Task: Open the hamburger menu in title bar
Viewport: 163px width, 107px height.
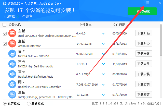Action: (x=148, y=3)
